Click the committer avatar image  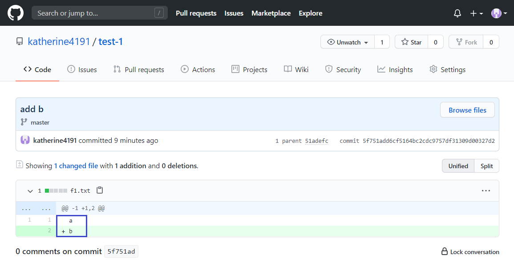click(x=25, y=140)
